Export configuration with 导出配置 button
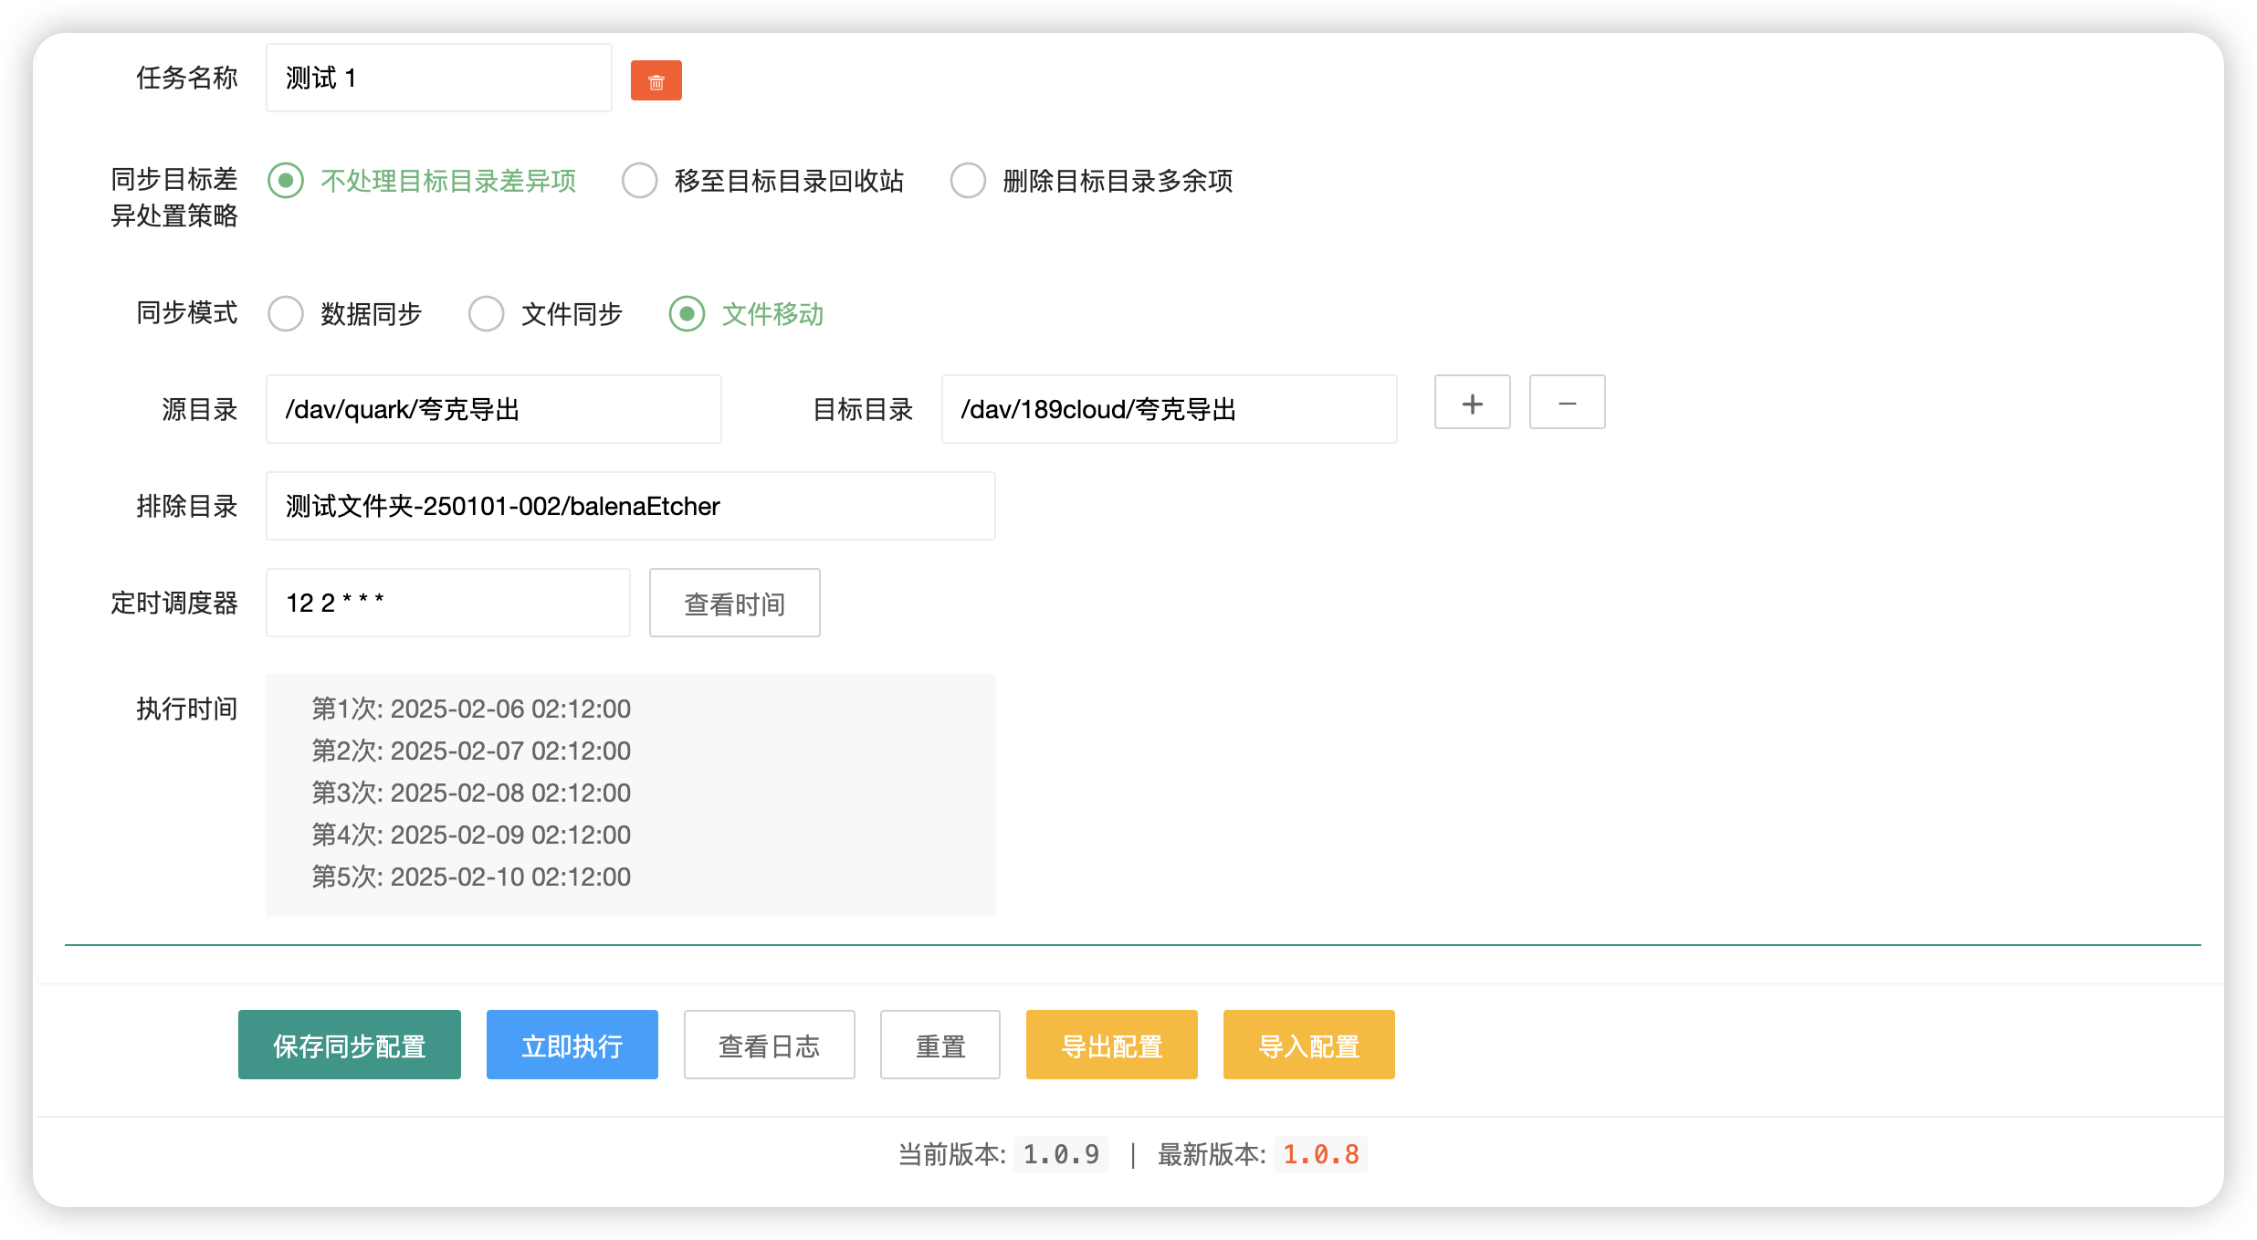Screen dimensions: 2257x1240 coord(1111,1044)
